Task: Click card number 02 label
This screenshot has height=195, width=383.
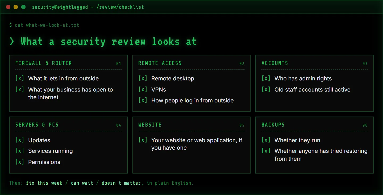Action: 242,64
